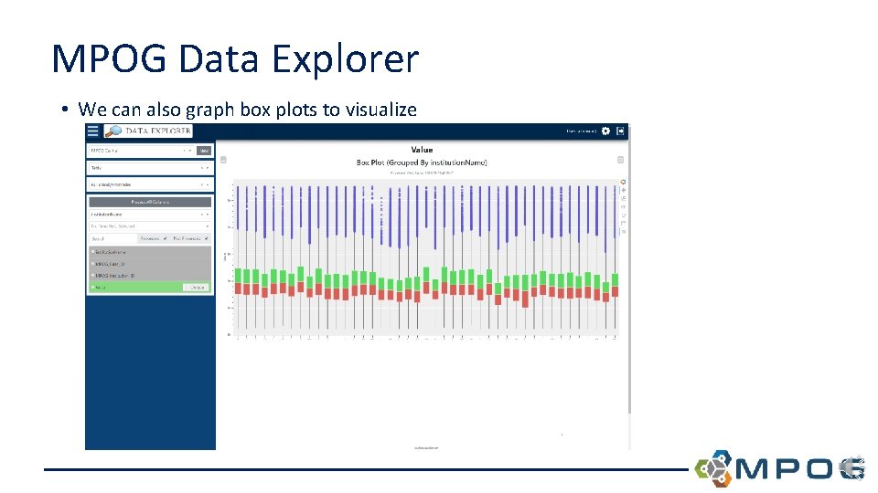Click the Process All Columns button

point(150,202)
